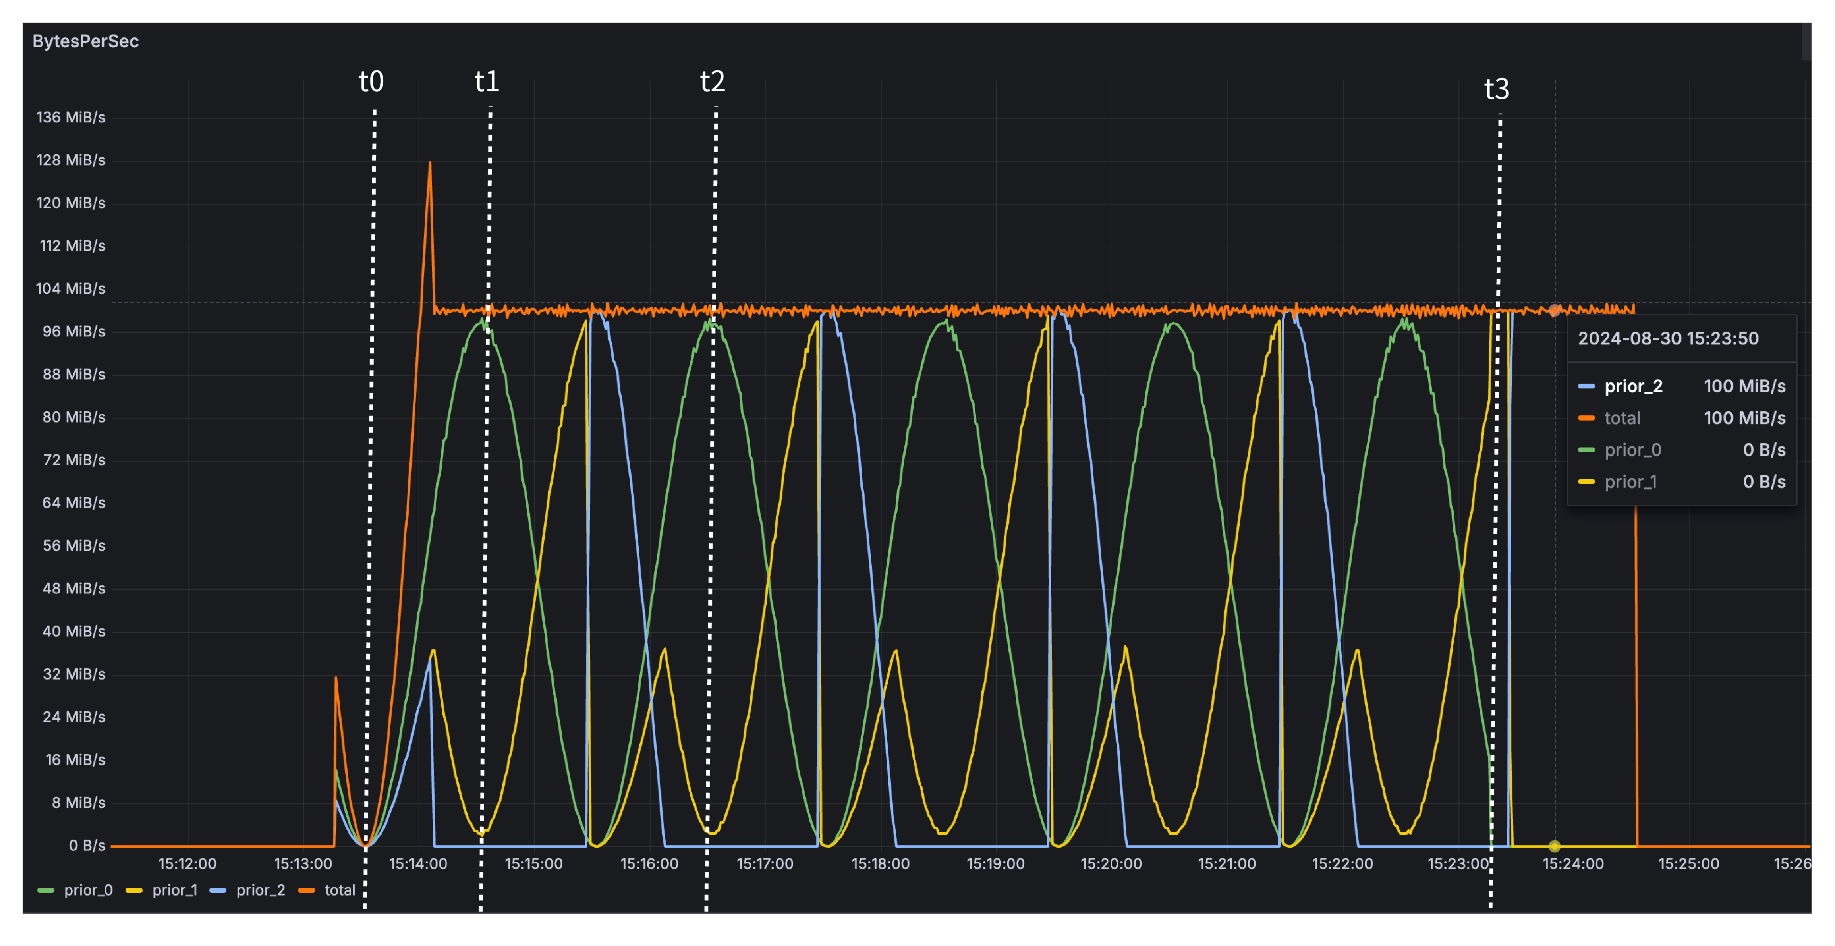The image size is (1835, 946).
Task: Click tooltip timestamp 2024-08-30 15:23:50
Action: tap(1668, 338)
